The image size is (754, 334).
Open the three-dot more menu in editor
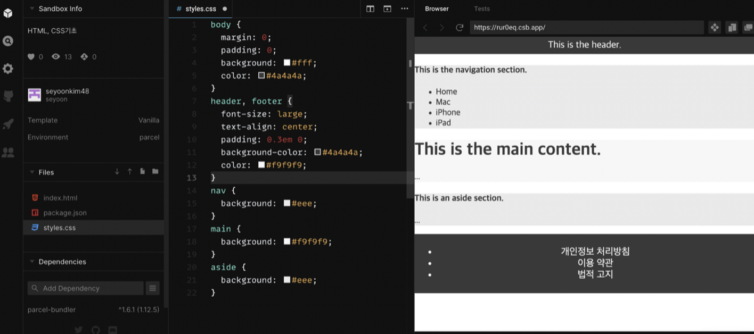(405, 9)
